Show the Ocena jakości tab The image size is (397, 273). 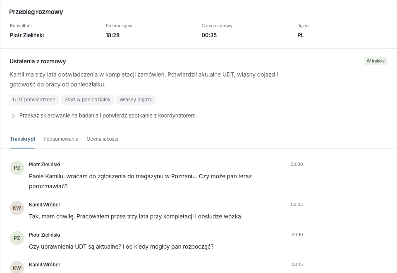point(102,139)
